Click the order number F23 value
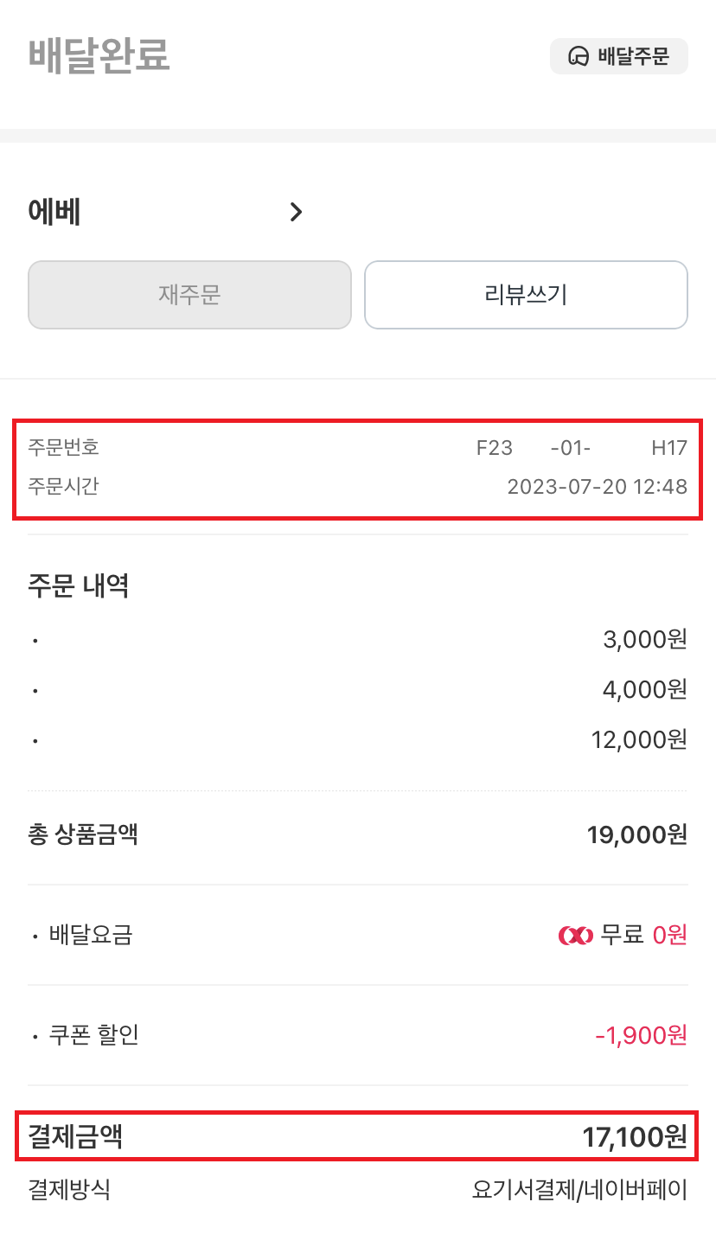Image resolution: width=716 pixels, height=1234 pixels. pos(582,448)
